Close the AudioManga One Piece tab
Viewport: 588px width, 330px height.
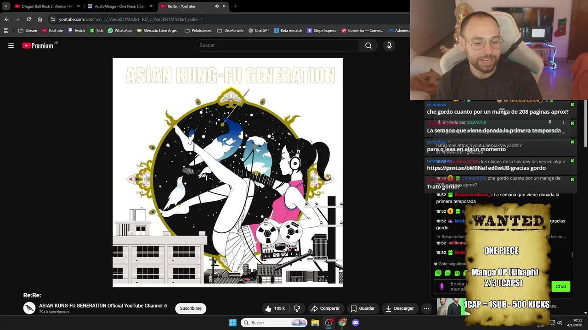coord(151,6)
